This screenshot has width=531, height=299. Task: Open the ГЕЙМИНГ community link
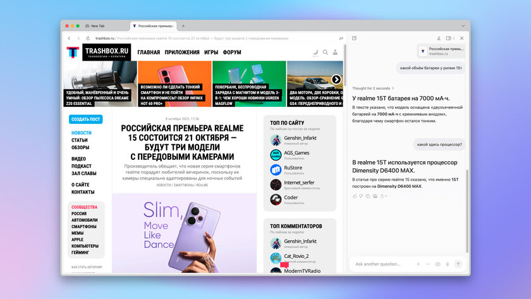(x=80, y=252)
